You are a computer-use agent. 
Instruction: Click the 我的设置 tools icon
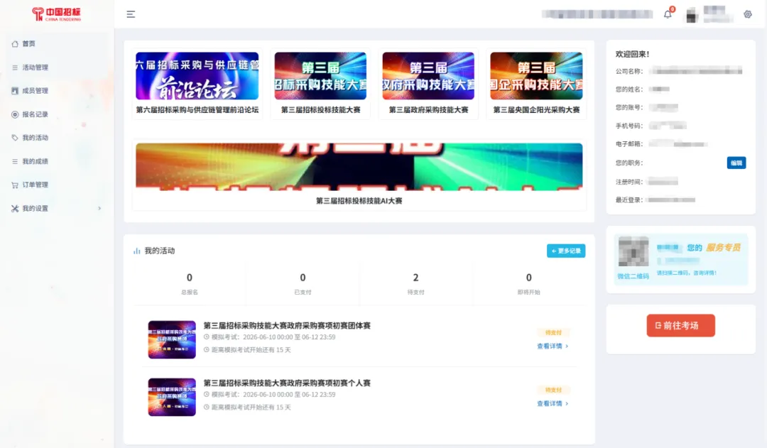(x=15, y=208)
